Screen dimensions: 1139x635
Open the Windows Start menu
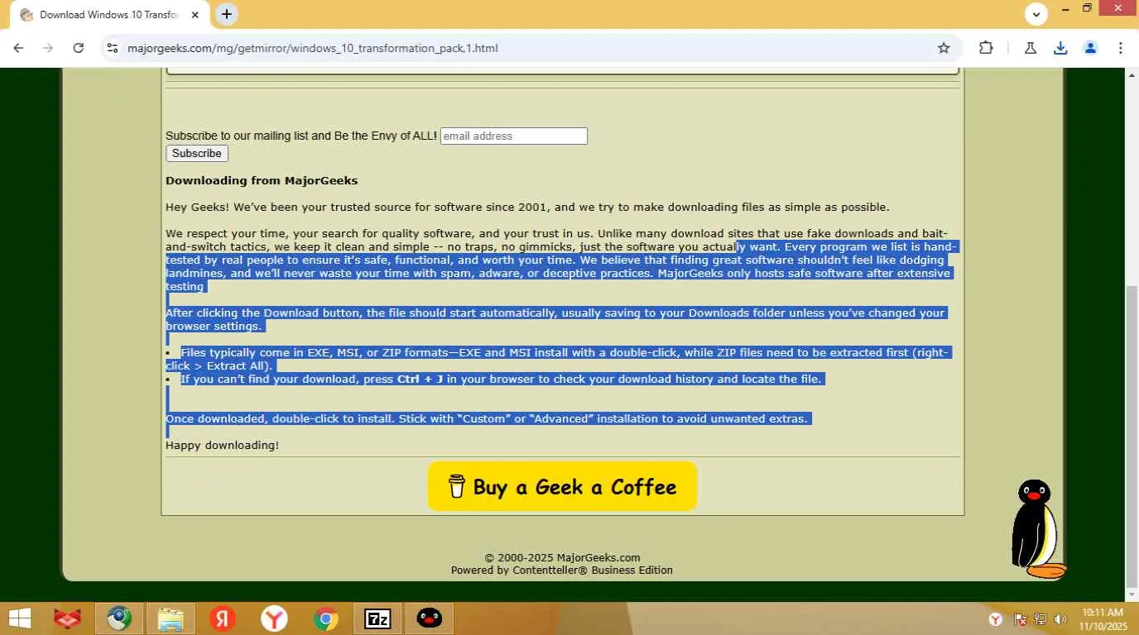pos(20,618)
